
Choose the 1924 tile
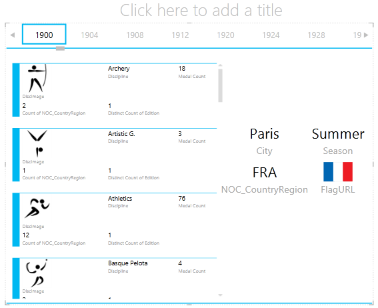click(x=271, y=35)
